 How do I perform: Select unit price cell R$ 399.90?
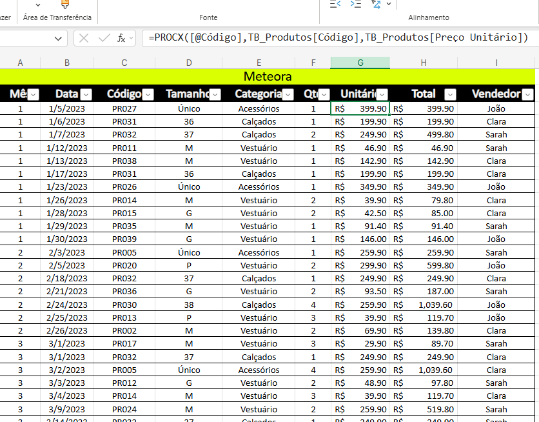tap(360, 108)
